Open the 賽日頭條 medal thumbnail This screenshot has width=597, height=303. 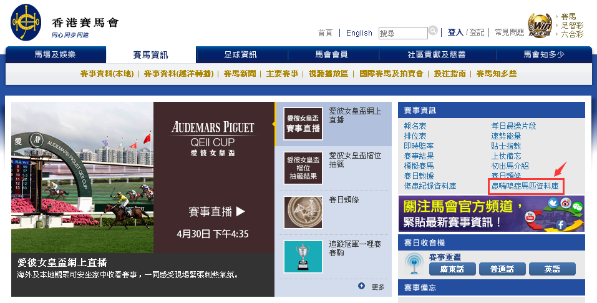[x=303, y=212]
